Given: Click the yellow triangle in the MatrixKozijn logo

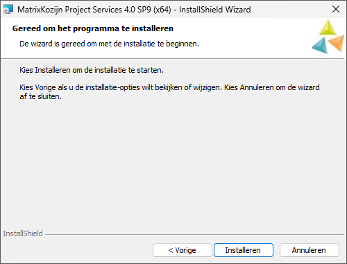Looking at the screenshot, I should (x=328, y=28).
